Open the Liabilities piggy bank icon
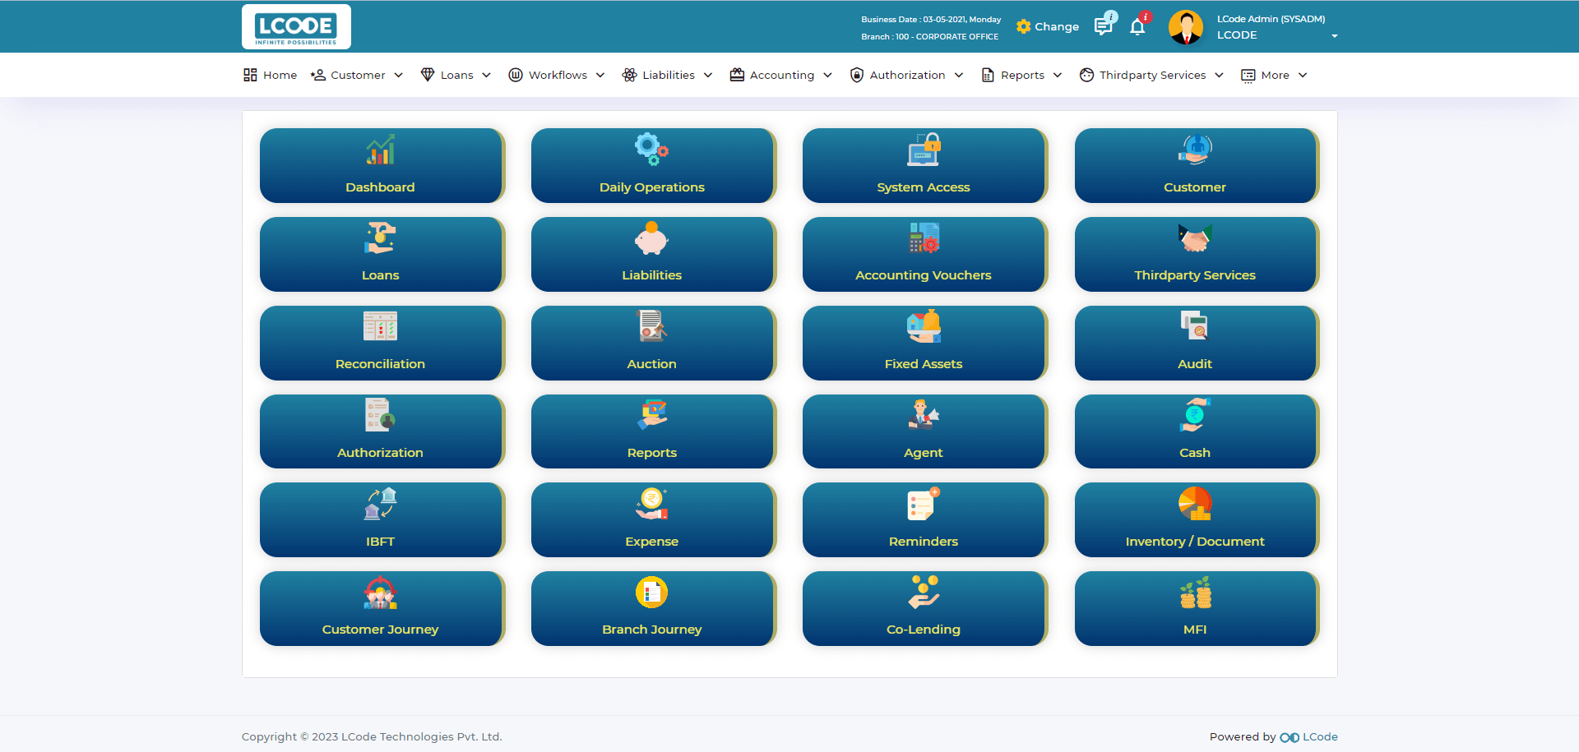 [651, 238]
